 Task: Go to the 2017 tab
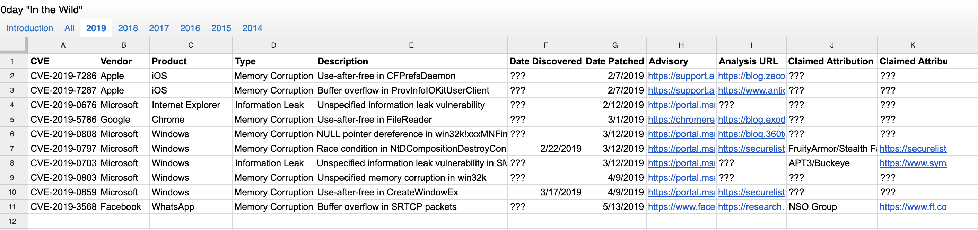(x=159, y=28)
